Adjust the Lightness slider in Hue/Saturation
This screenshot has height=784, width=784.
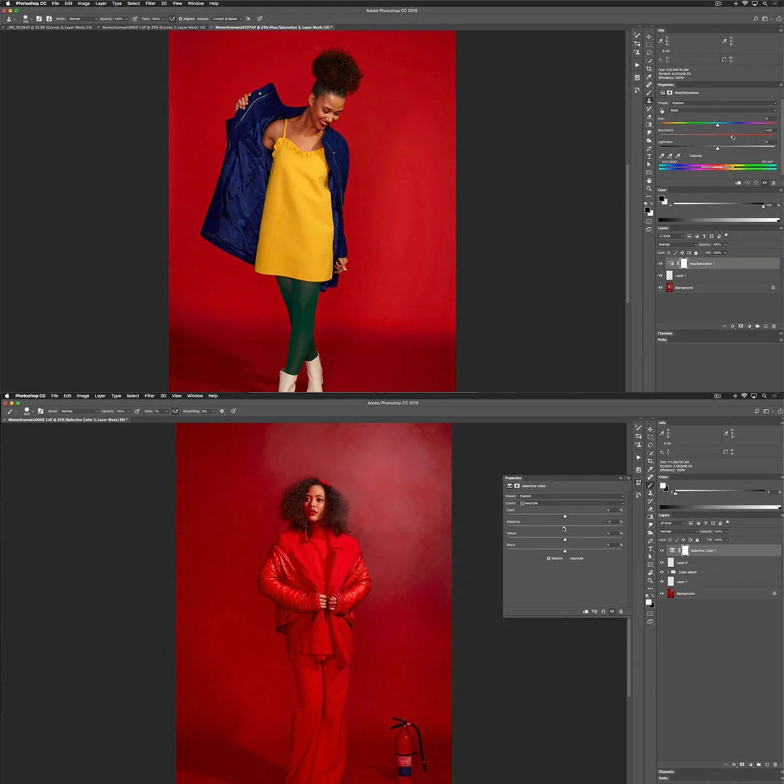click(x=717, y=148)
